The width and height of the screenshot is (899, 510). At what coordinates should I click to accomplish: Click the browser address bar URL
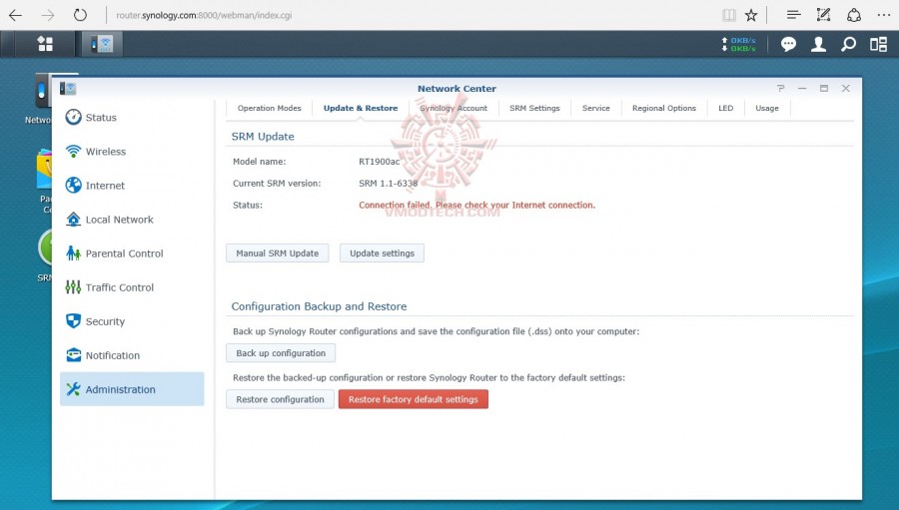tap(204, 16)
